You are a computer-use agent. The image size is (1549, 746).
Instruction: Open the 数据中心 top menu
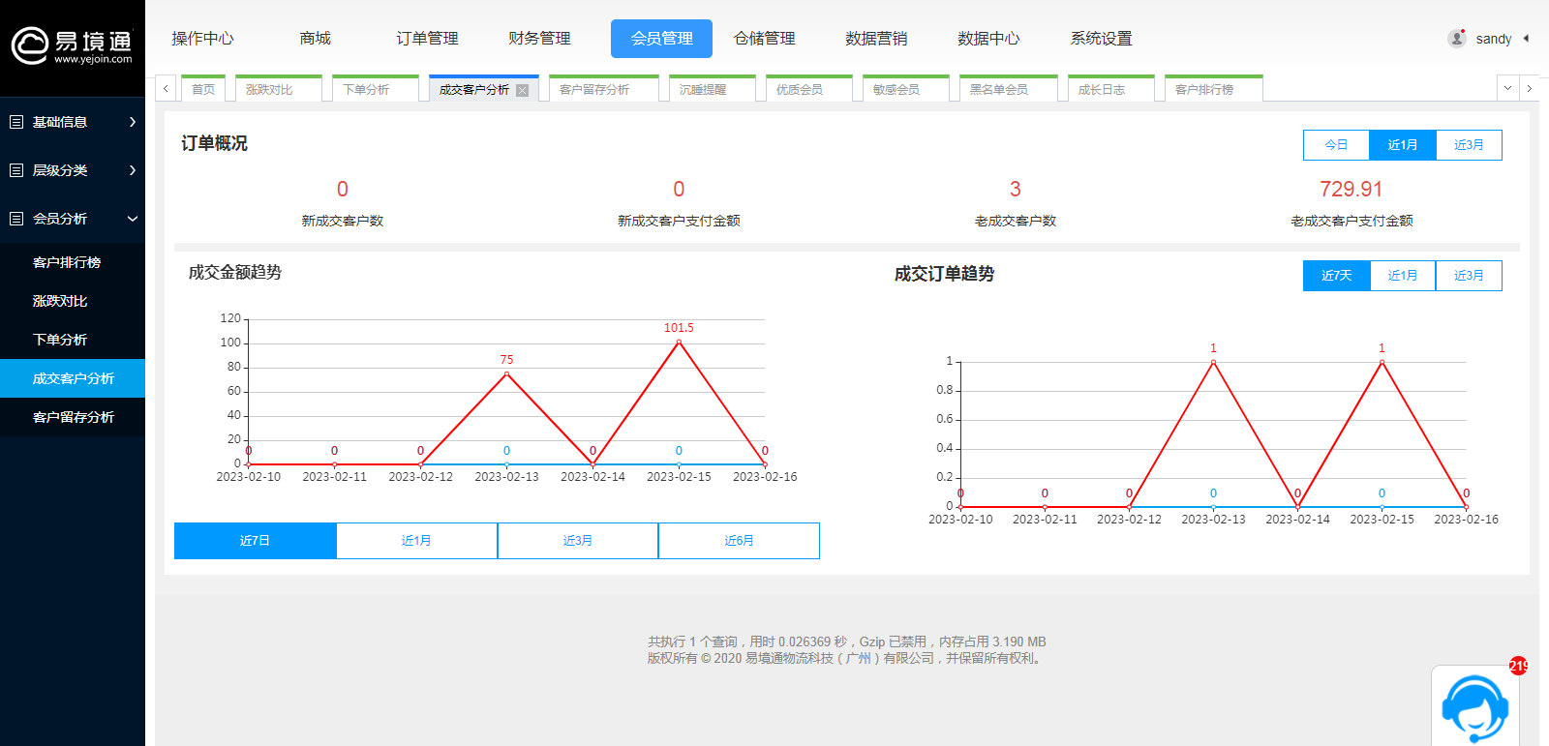click(x=988, y=39)
